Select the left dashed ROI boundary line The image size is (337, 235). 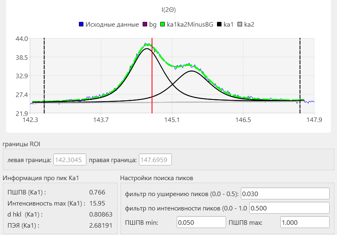pos(44,74)
